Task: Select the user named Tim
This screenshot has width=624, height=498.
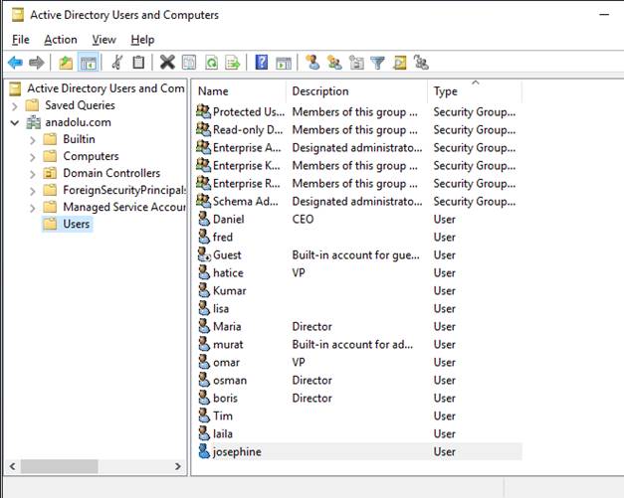Action: tap(223, 415)
